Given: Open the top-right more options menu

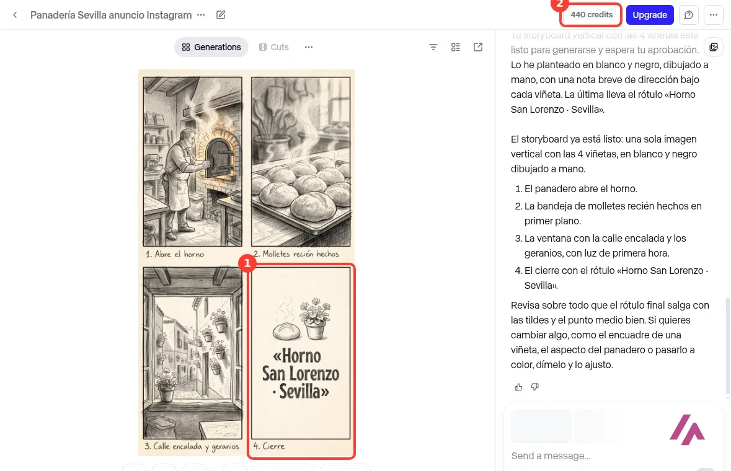Looking at the screenshot, I should click(713, 15).
